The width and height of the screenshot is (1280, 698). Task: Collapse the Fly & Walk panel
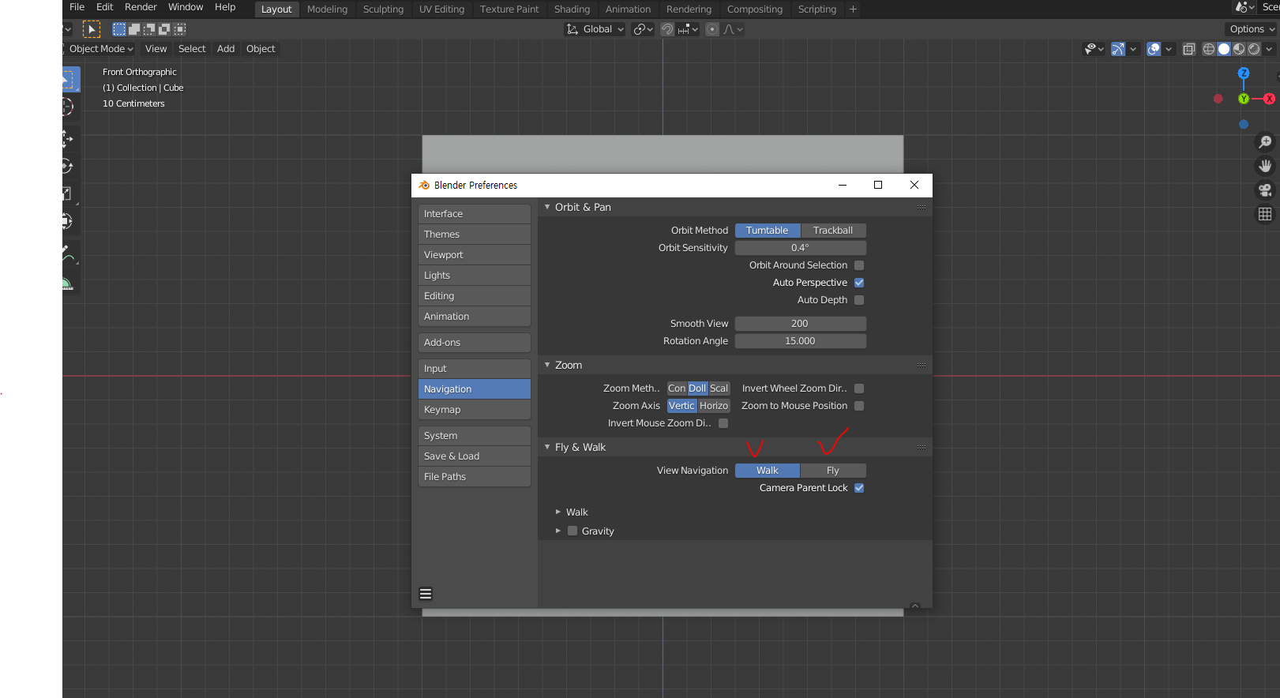tap(547, 447)
